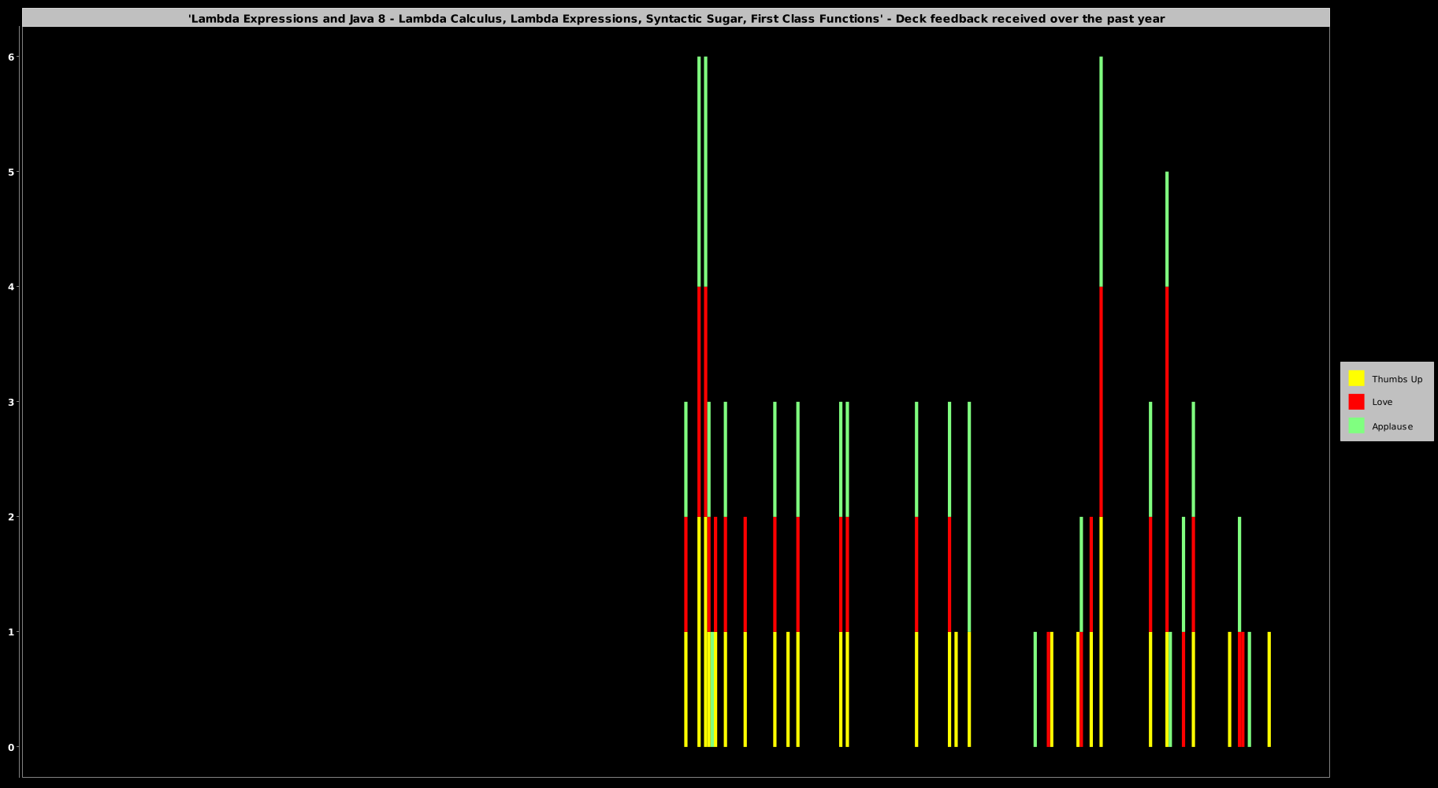
Task: Click the chart title about Lambda Expressions deck
Action: click(676, 18)
